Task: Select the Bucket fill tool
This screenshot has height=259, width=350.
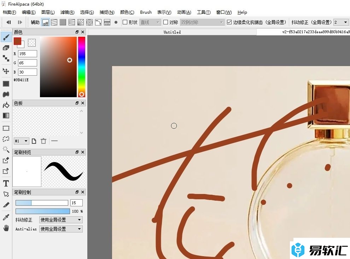Action: pyautogui.click(x=6, y=105)
